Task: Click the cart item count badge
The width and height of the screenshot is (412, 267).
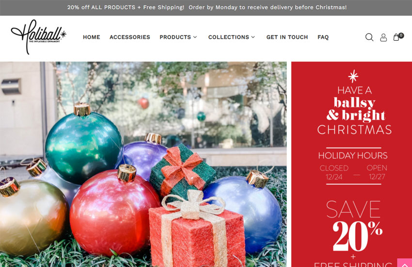Action: 401,35
